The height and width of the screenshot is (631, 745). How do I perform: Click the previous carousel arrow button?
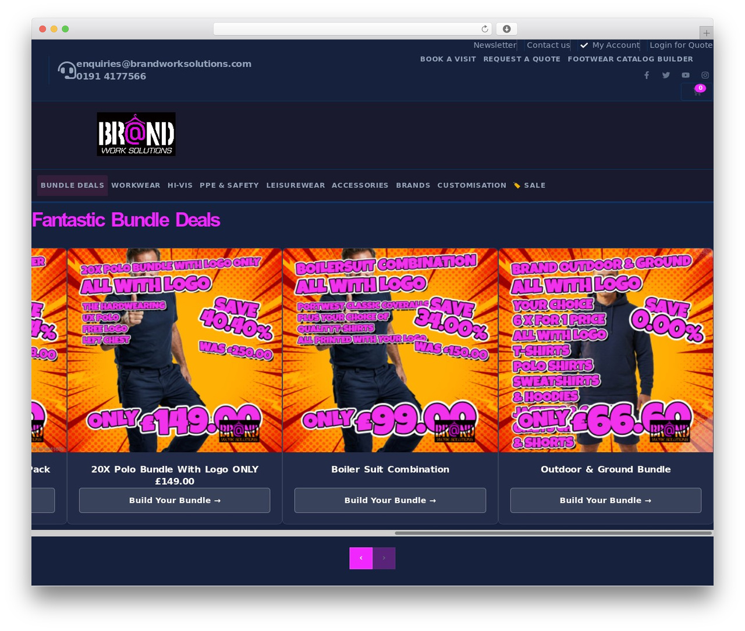point(361,558)
